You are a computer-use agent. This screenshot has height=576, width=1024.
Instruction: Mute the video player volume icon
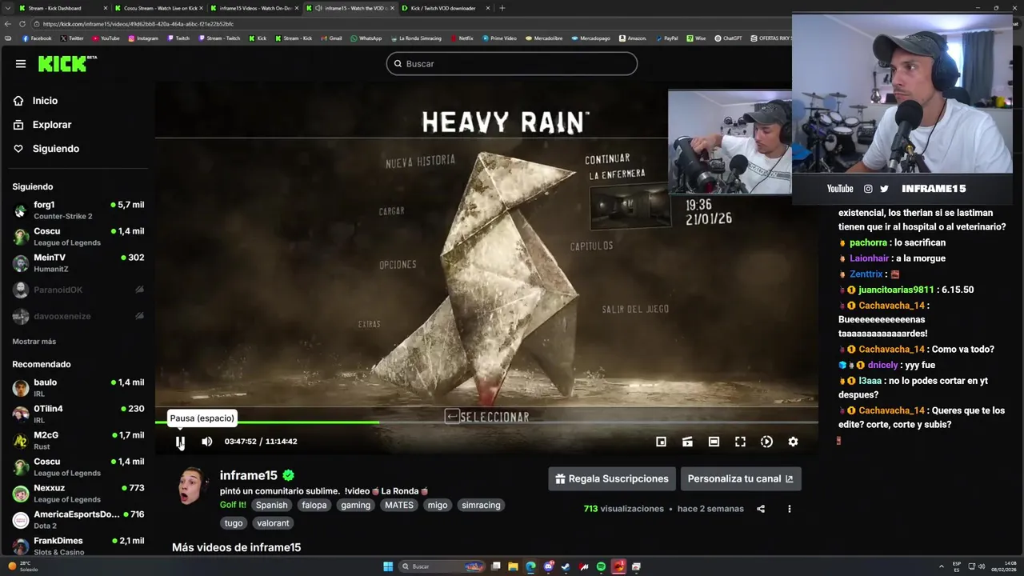click(207, 442)
